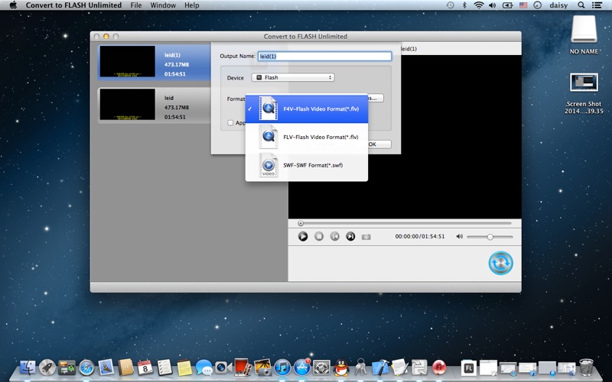This screenshot has height=382, width=612.
Task: Open System Preferences gear in the Dock
Action: (321, 367)
